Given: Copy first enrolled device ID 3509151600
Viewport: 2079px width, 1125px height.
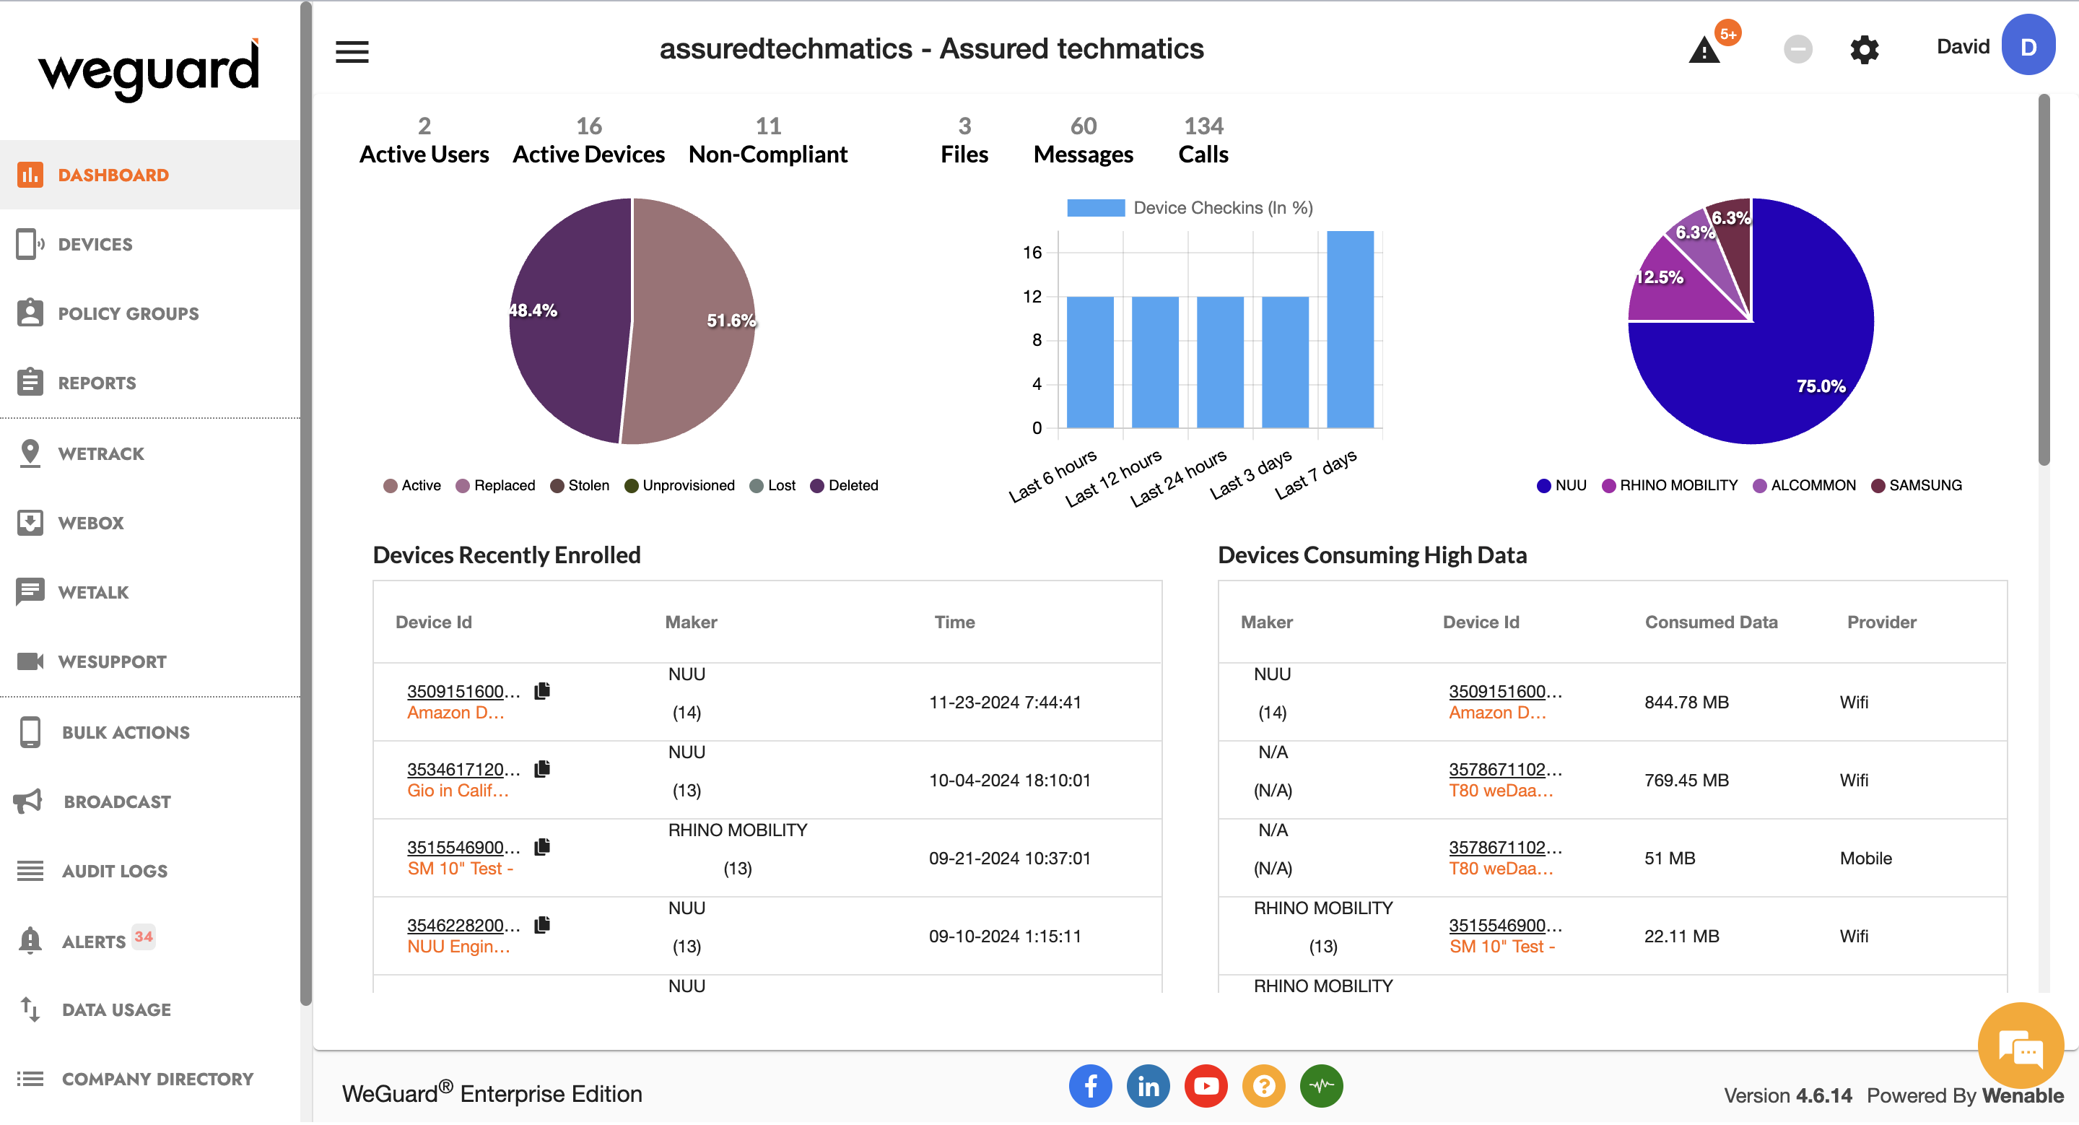Looking at the screenshot, I should tap(542, 692).
